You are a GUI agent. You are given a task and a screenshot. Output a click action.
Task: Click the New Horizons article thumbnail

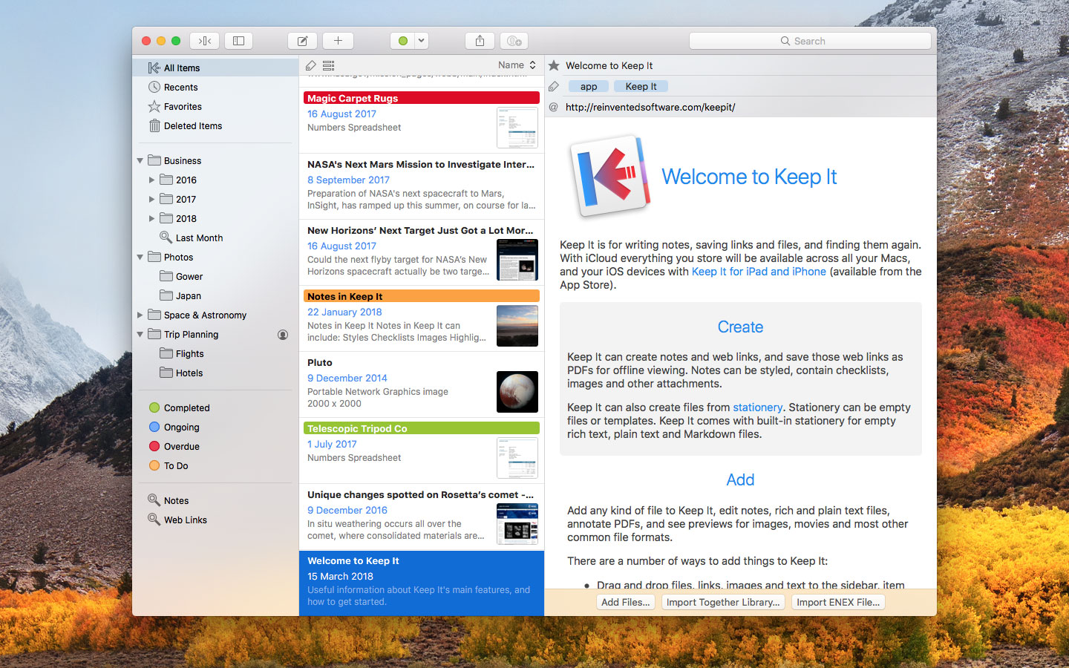[517, 260]
